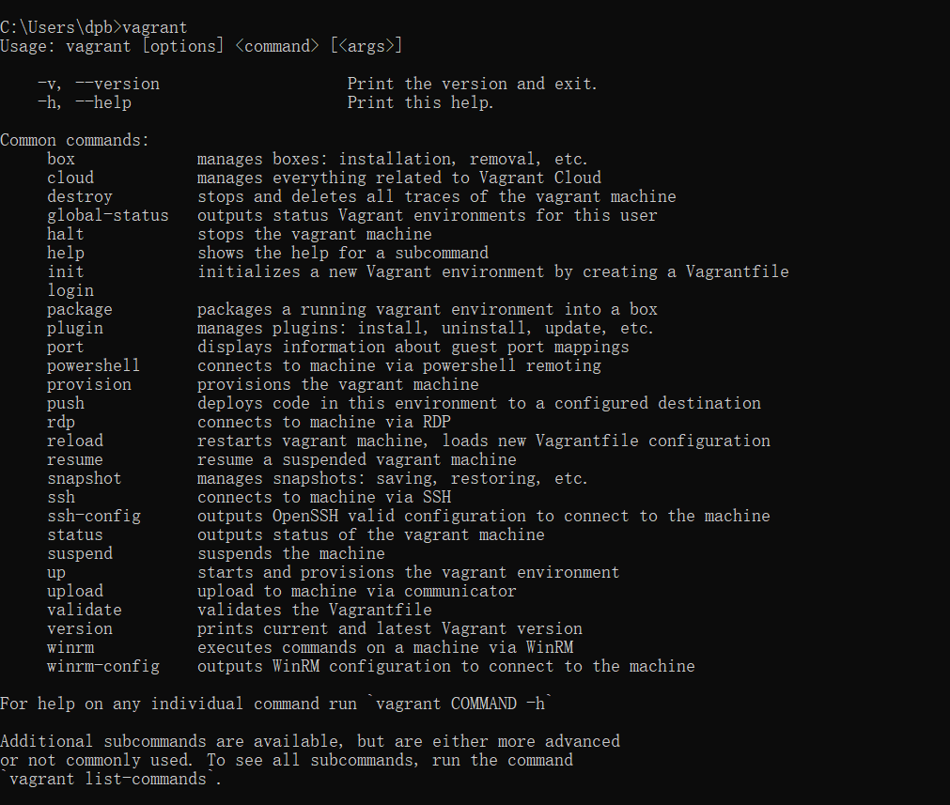The height and width of the screenshot is (805, 950).
Task: Click the 'validate' command name
Action: coord(85,610)
